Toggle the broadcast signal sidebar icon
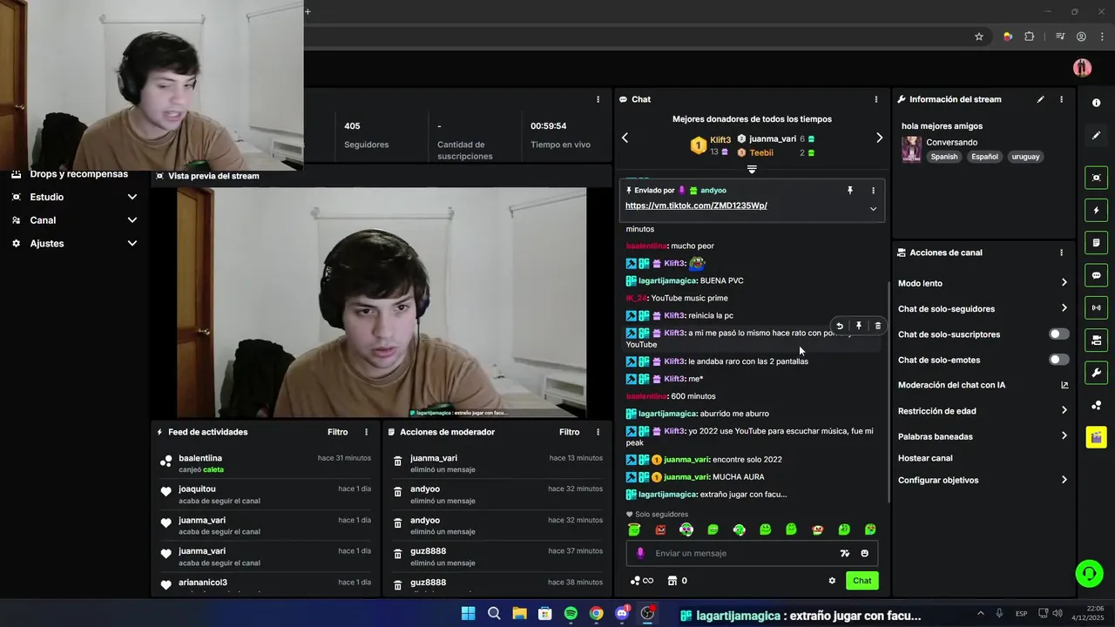The height and width of the screenshot is (627, 1115). [1096, 307]
